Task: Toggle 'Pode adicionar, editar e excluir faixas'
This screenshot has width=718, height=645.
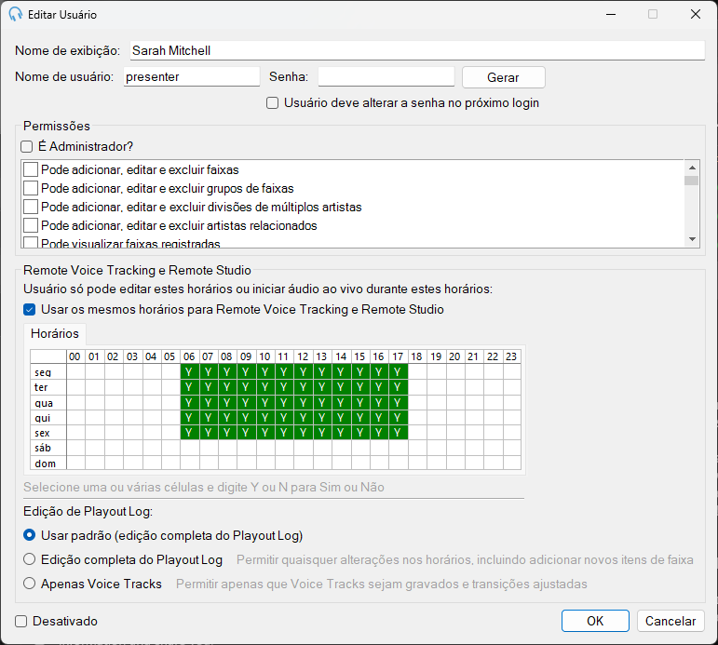Action: 31,169
